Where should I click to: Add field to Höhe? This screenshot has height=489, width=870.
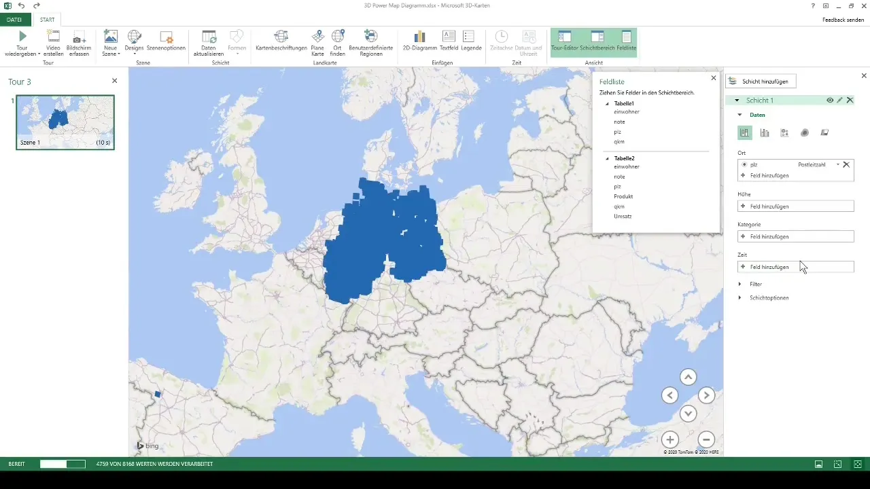pos(795,206)
